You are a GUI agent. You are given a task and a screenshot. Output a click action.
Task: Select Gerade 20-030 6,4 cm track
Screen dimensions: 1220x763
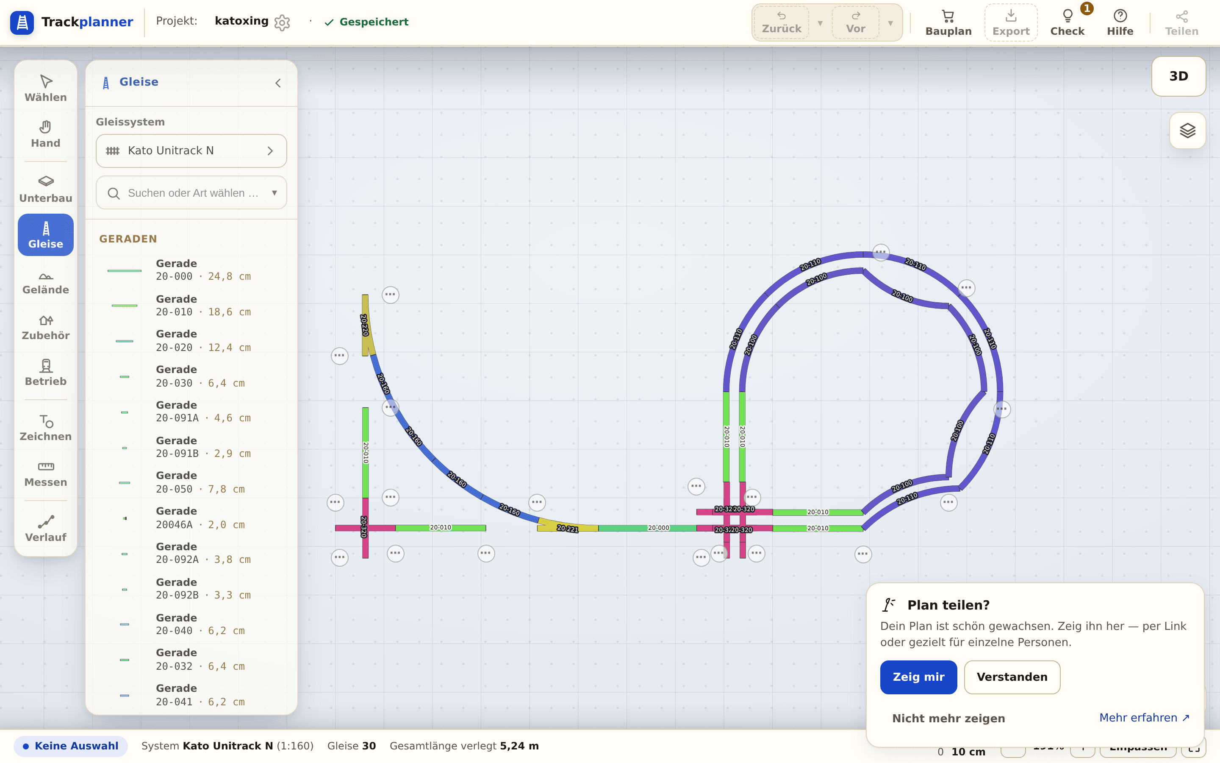[x=191, y=376]
